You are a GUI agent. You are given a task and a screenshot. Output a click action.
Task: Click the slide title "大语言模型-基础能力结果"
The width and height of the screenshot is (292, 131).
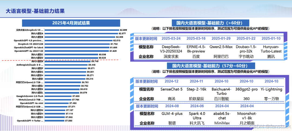click(35, 11)
